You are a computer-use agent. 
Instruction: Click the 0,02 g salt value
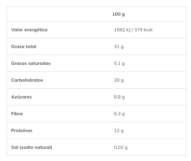tap(121, 148)
